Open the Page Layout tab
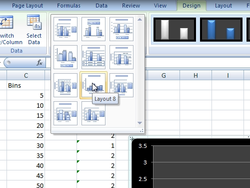 (x=27, y=6)
